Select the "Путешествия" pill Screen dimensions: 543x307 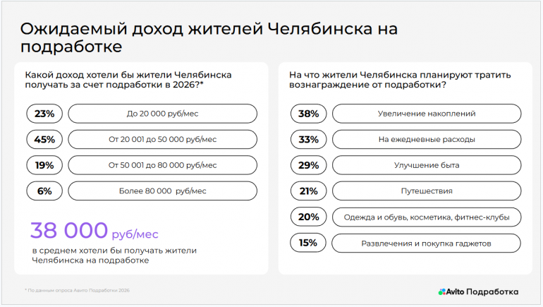pos(427,191)
